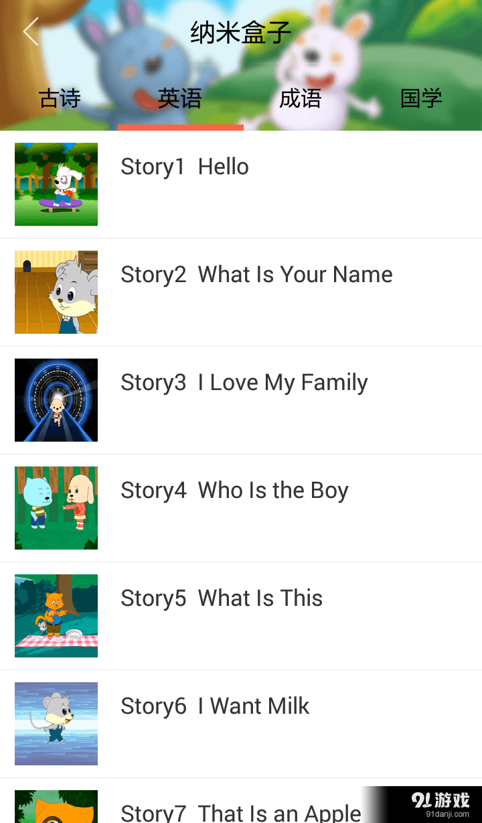This screenshot has width=482, height=823.
Task: Go to the 国学 tab
Action: pyautogui.click(x=421, y=99)
